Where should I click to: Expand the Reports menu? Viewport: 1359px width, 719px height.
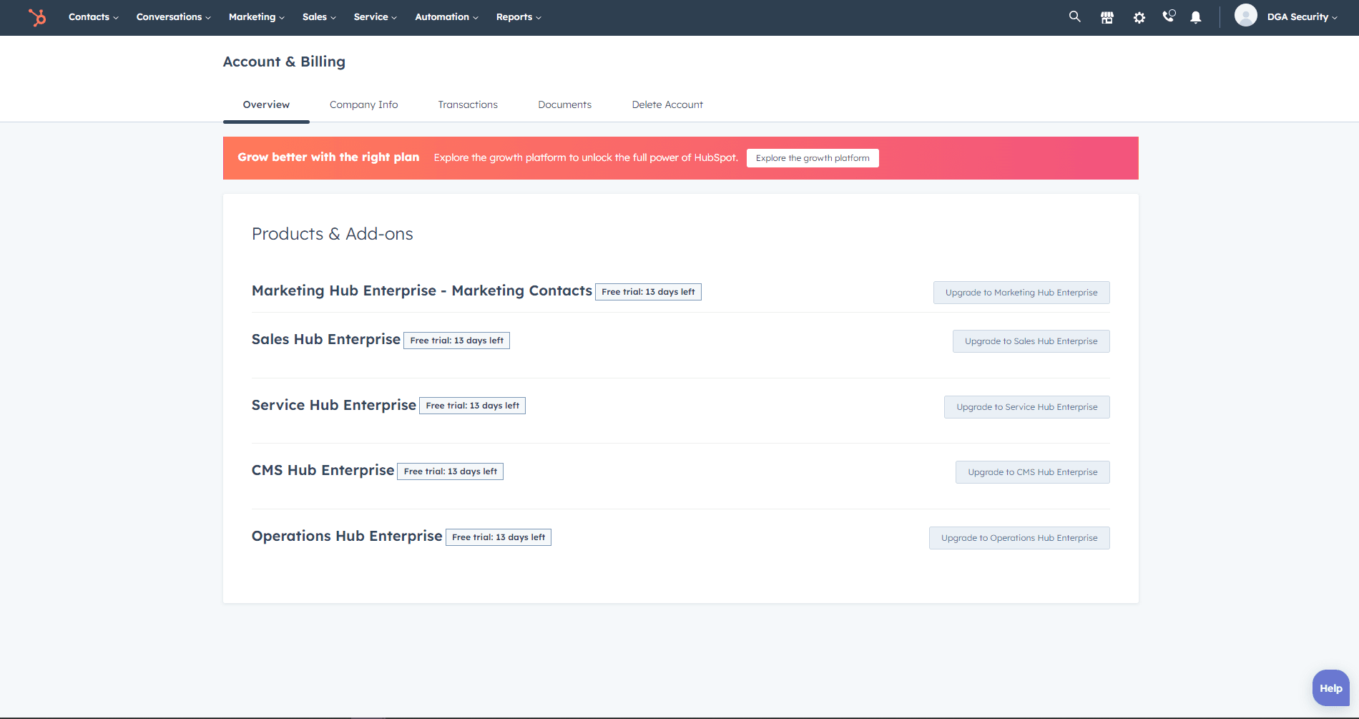point(519,17)
